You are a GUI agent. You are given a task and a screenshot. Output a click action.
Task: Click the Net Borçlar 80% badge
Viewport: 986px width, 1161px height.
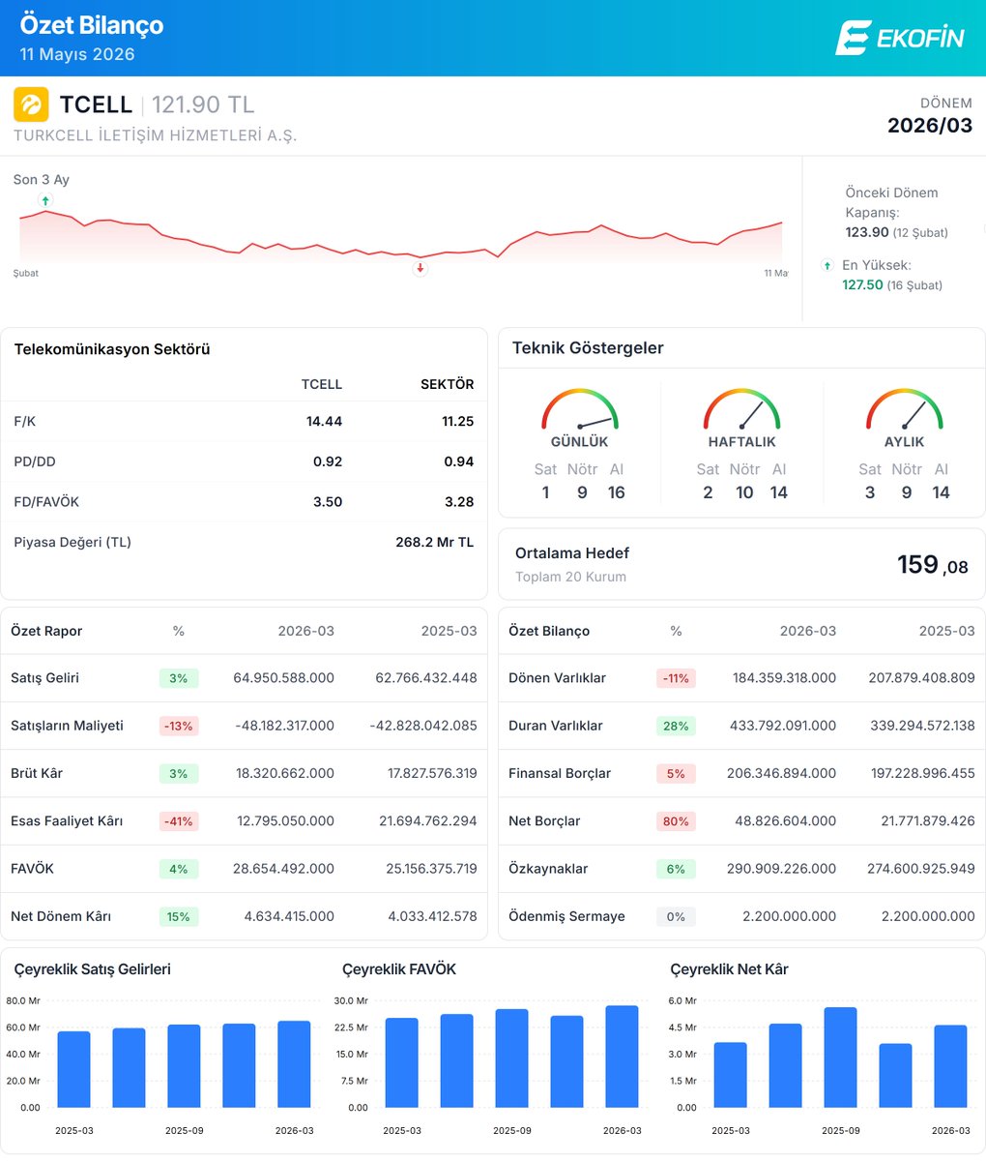(x=676, y=821)
